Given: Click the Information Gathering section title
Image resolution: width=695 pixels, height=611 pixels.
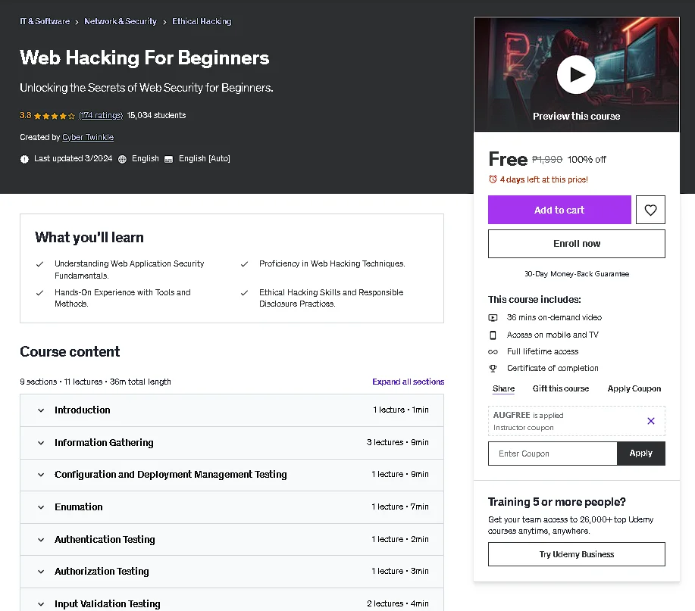Looking at the screenshot, I should pyautogui.click(x=104, y=442).
